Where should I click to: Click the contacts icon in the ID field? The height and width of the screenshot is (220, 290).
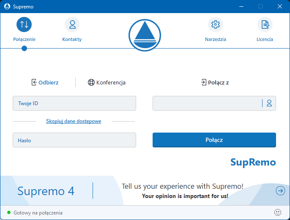(269, 103)
